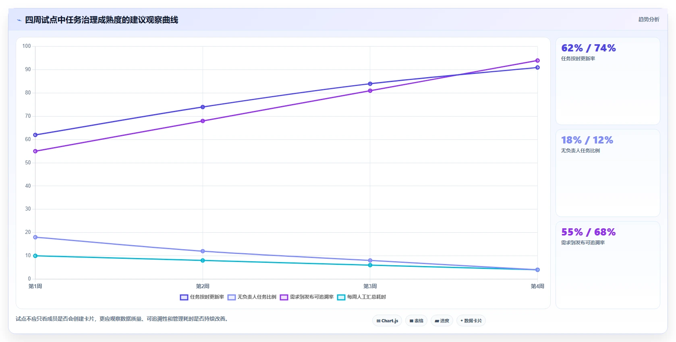The width and height of the screenshot is (676, 342).
Task: Click the 55% / 68% stat value
Action: [588, 232]
